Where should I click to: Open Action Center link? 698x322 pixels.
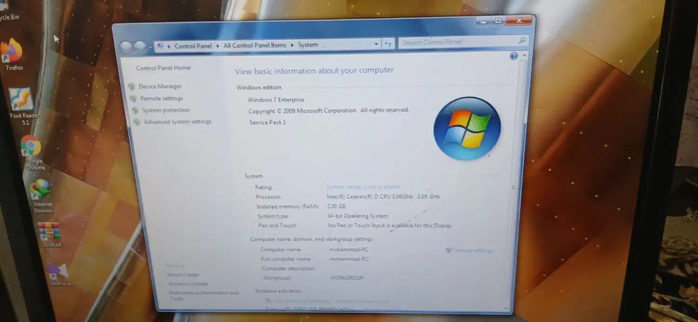183,275
